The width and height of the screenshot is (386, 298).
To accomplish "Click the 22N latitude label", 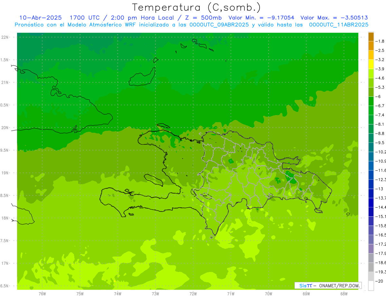I will coord(5,37).
